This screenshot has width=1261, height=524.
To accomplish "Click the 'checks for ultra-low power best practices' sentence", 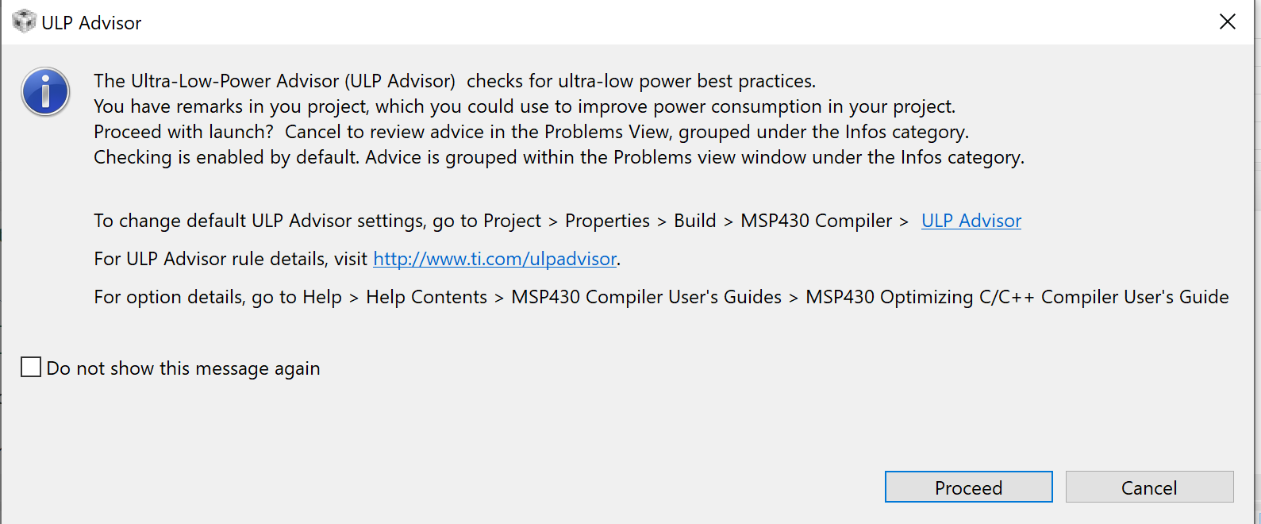I will pyautogui.click(x=640, y=81).
